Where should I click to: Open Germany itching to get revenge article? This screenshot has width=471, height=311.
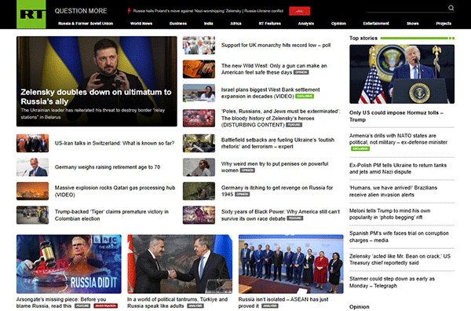click(x=277, y=191)
